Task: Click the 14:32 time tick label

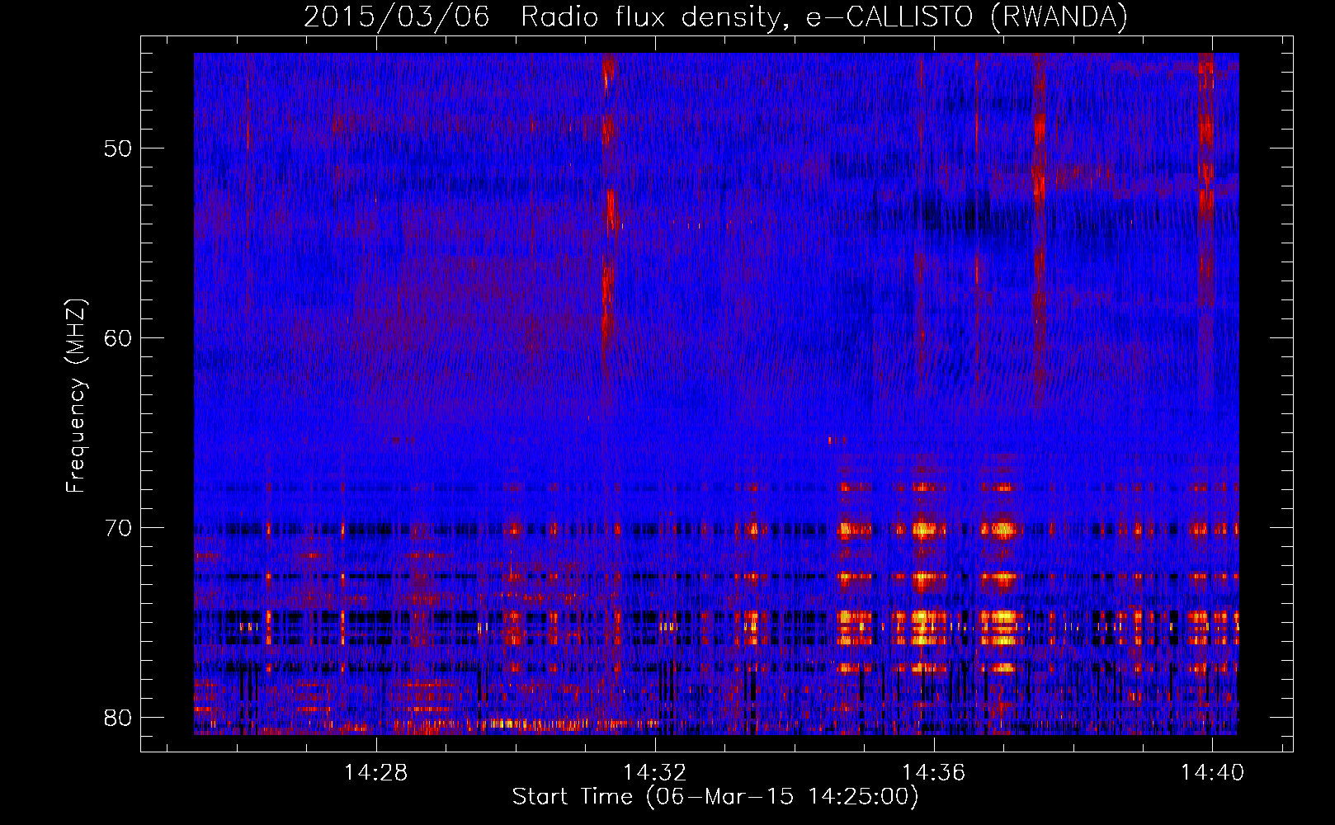Action: (655, 773)
